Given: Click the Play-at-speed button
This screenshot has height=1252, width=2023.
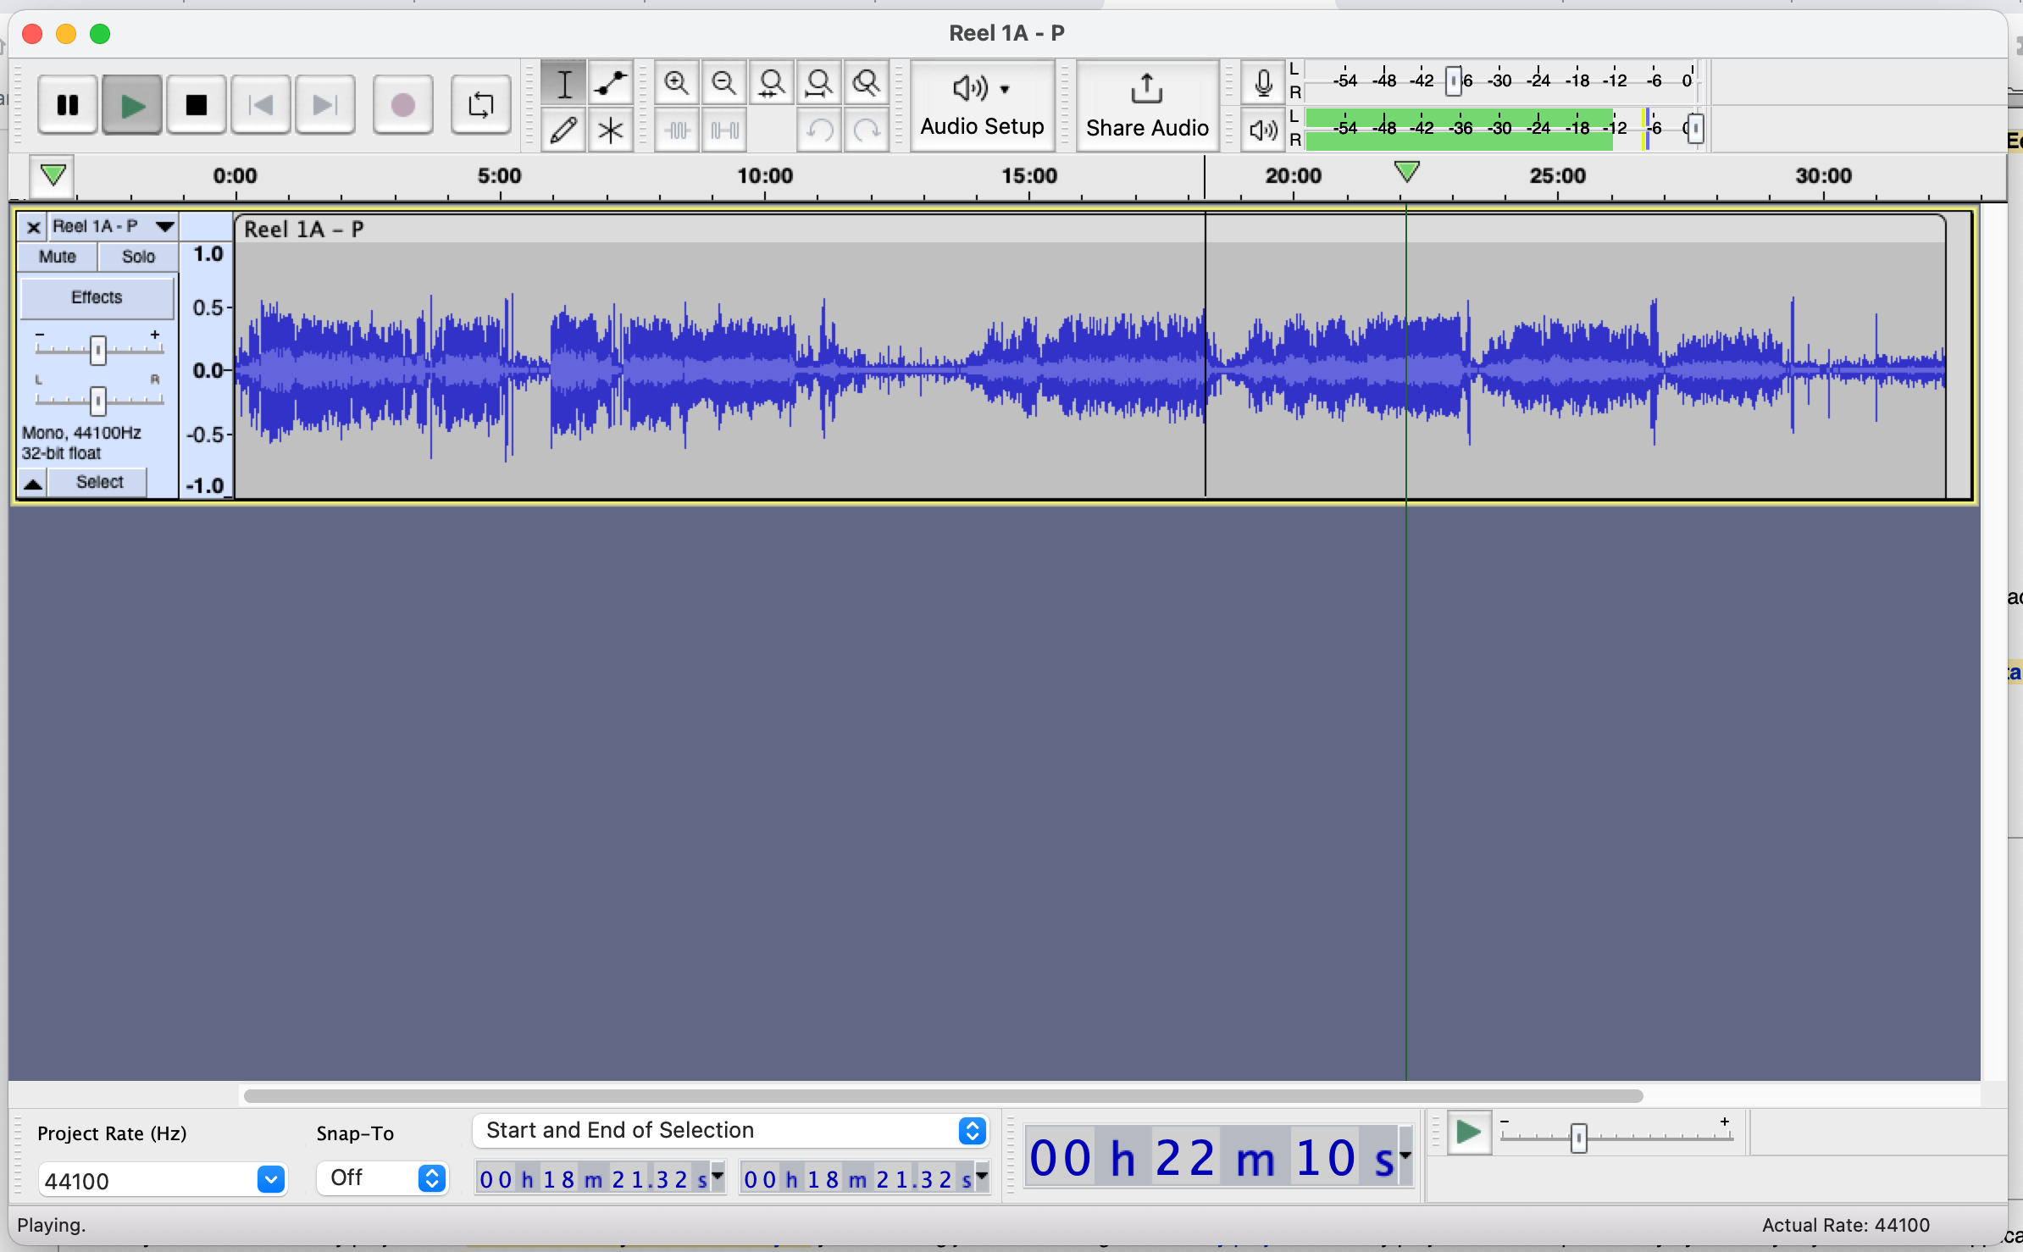Looking at the screenshot, I should pyautogui.click(x=1468, y=1133).
